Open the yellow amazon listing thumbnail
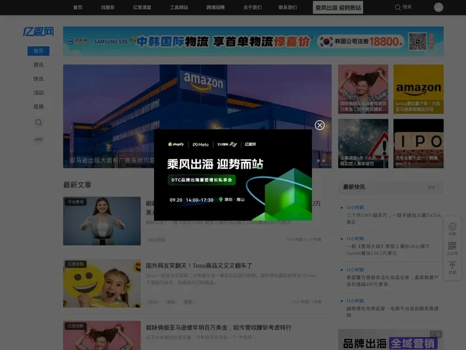 click(419, 89)
